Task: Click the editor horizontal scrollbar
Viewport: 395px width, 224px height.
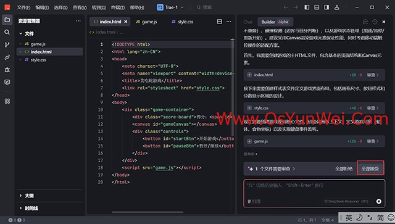Action: pos(148,212)
